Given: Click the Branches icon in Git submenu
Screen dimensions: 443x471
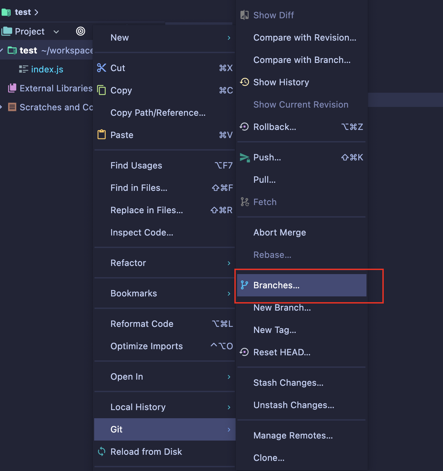Looking at the screenshot, I should click(x=244, y=285).
